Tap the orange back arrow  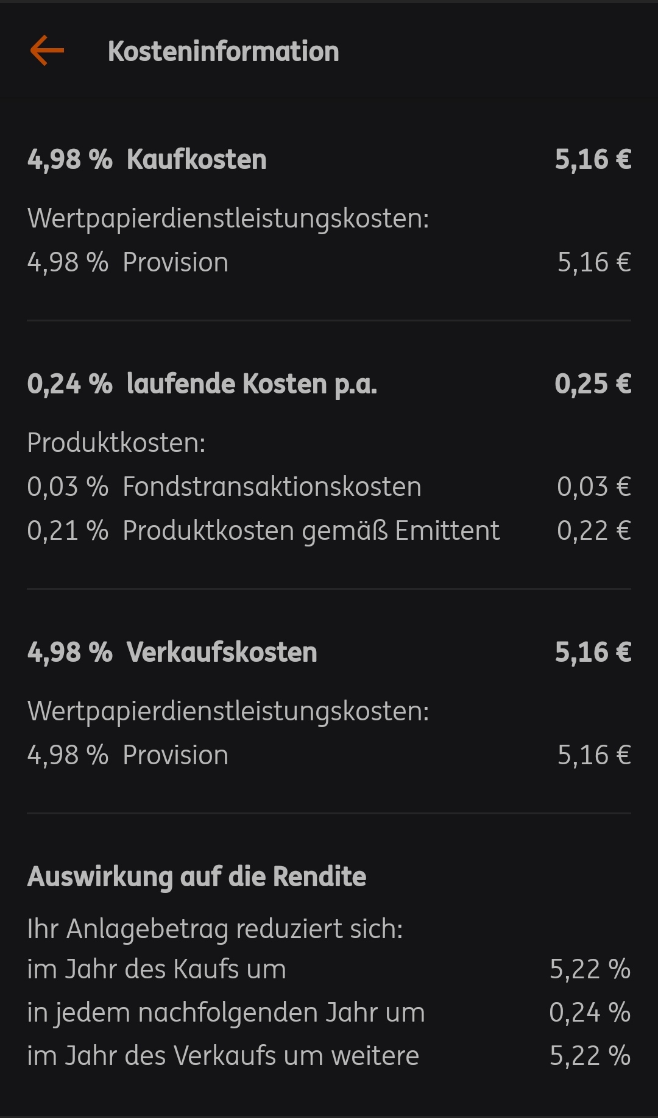pyautogui.click(x=47, y=51)
